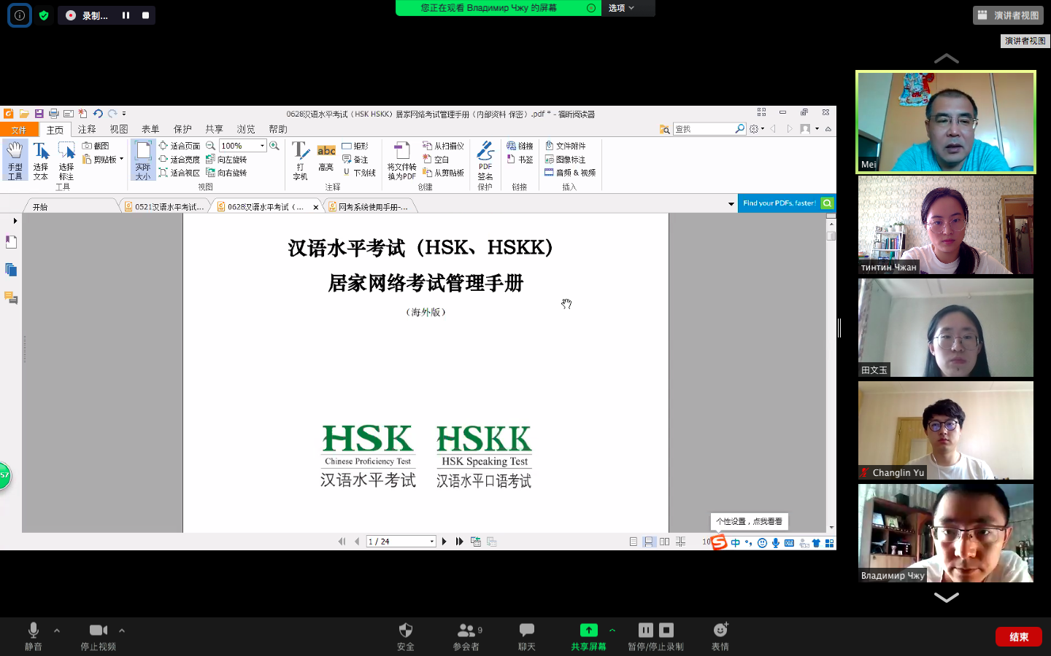Select the Typewriter tool (打字机)

point(300,160)
